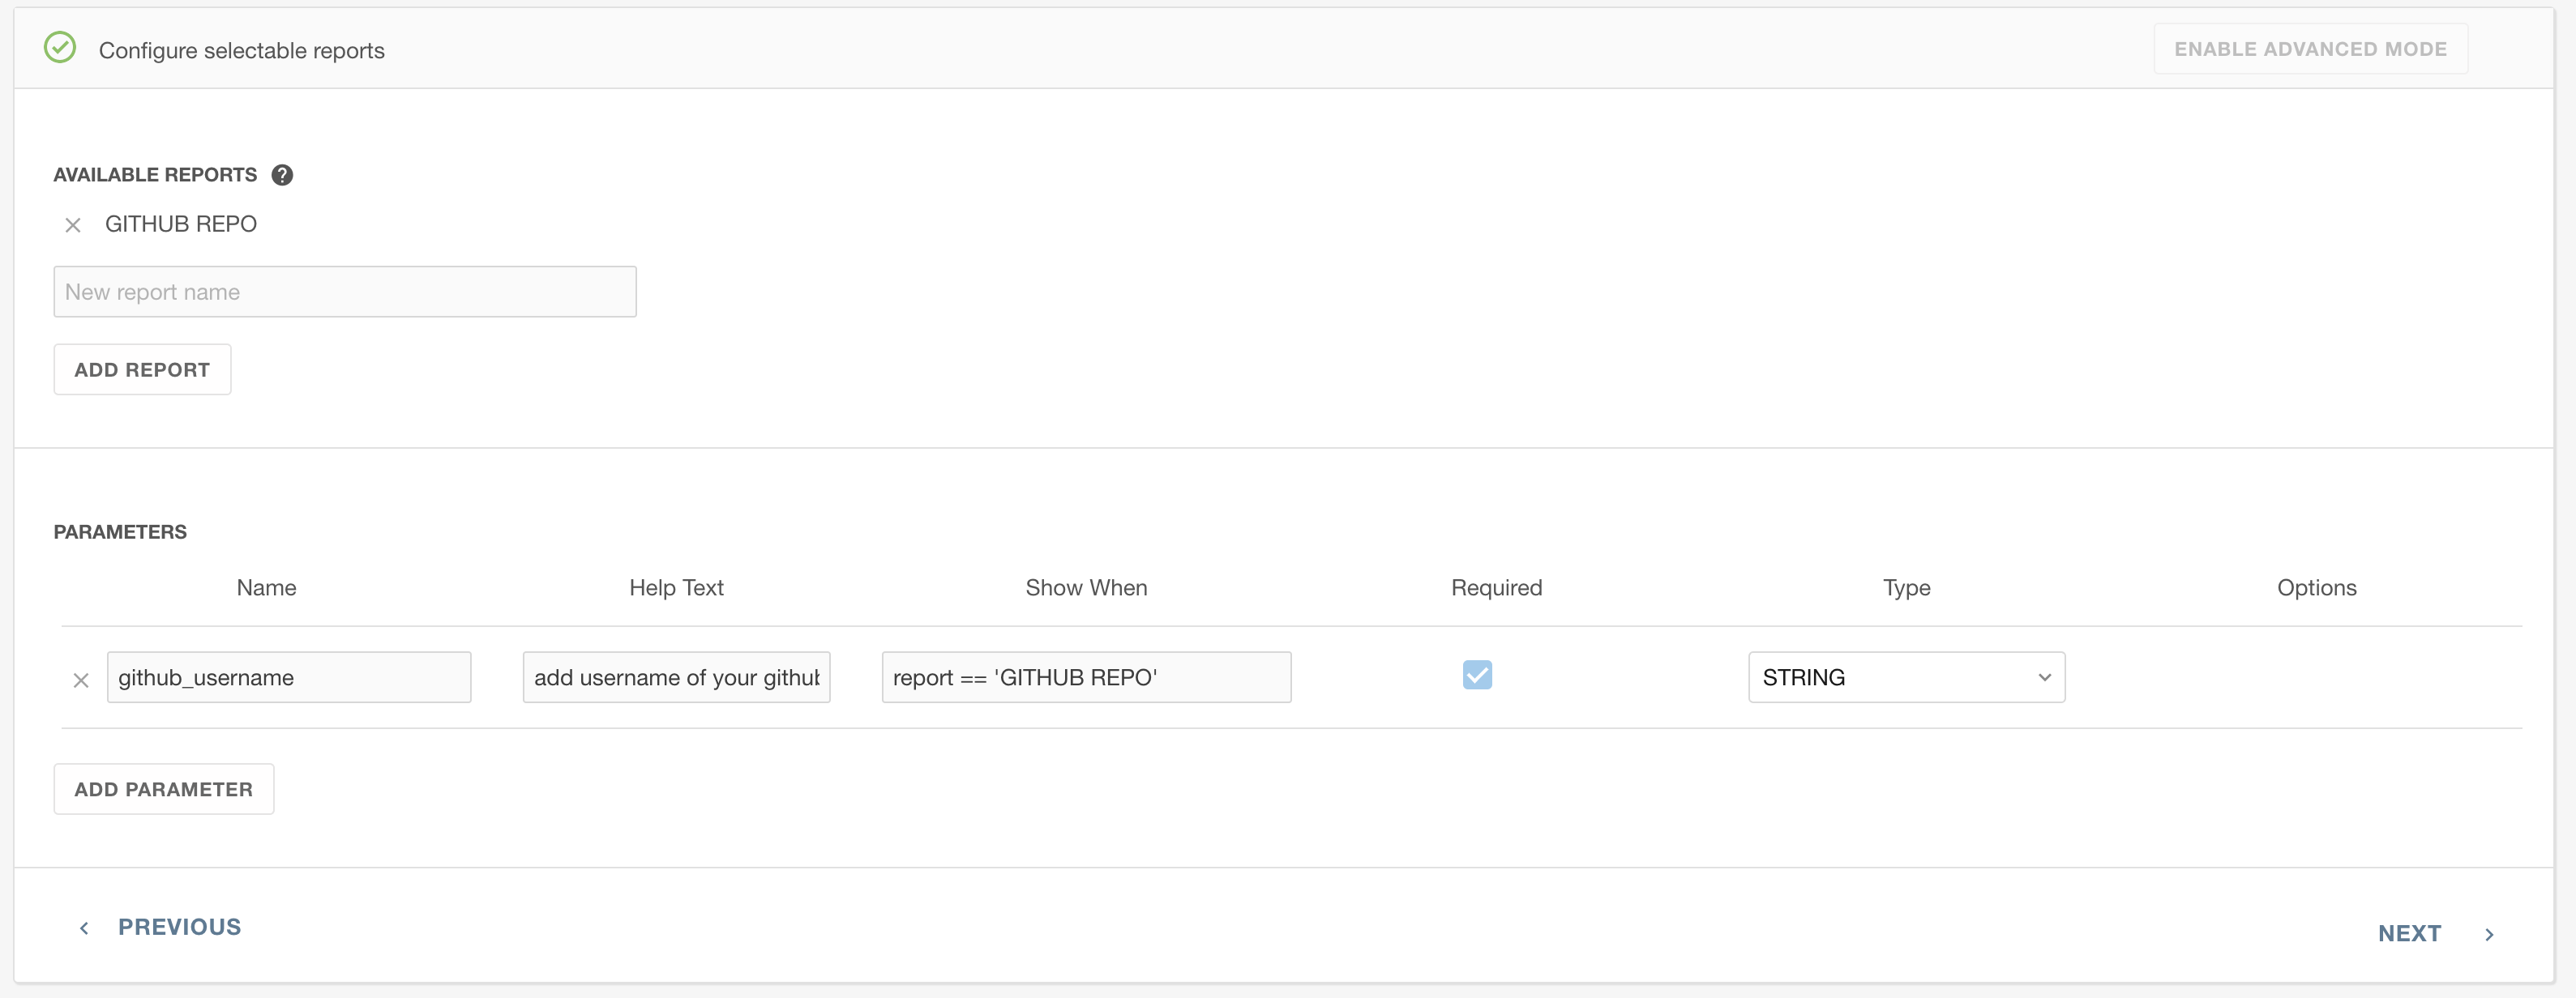Open the STRING type dropdown
2576x998 pixels.
pyautogui.click(x=1905, y=677)
